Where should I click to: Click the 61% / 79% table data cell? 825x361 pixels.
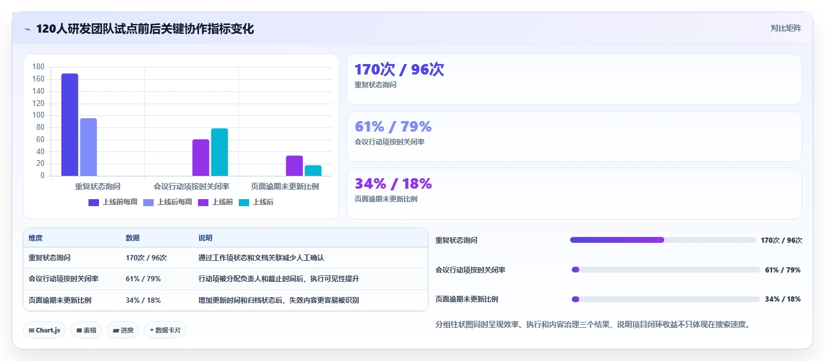tap(143, 279)
